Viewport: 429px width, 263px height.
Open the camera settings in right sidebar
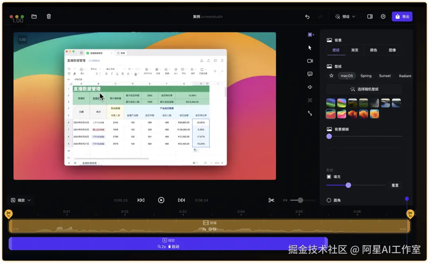tap(310, 61)
